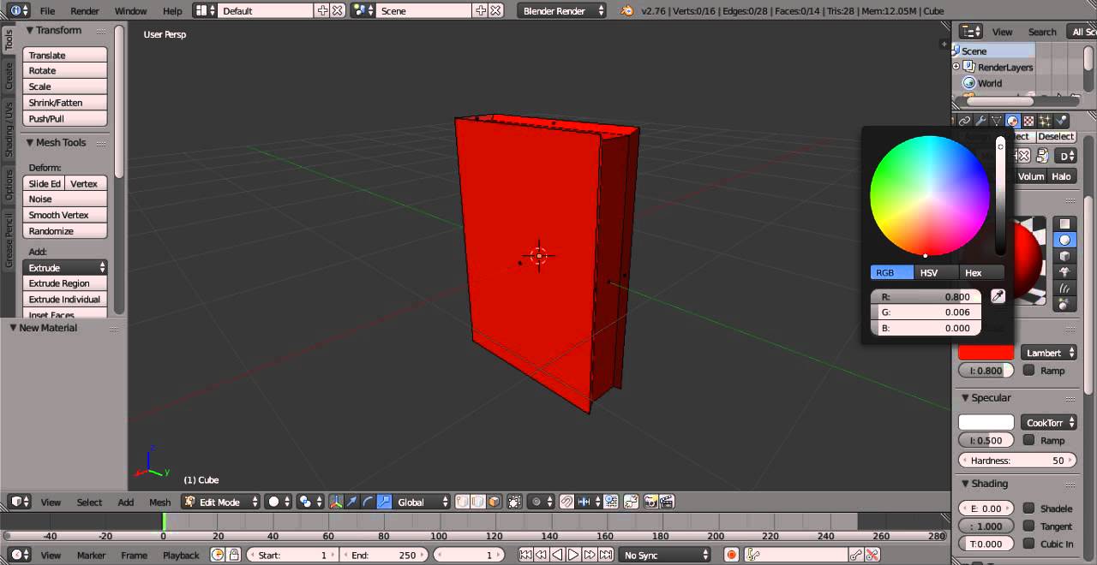Open the Blender Render engine dropdown
The width and height of the screenshot is (1097, 565).
tap(561, 10)
